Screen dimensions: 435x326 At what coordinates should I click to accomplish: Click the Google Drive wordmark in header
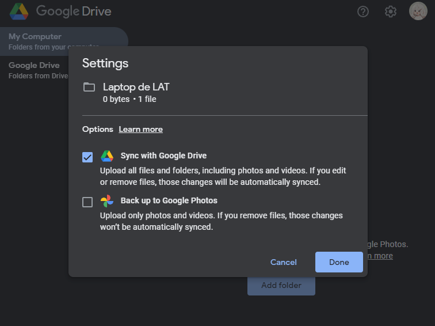point(74,11)
